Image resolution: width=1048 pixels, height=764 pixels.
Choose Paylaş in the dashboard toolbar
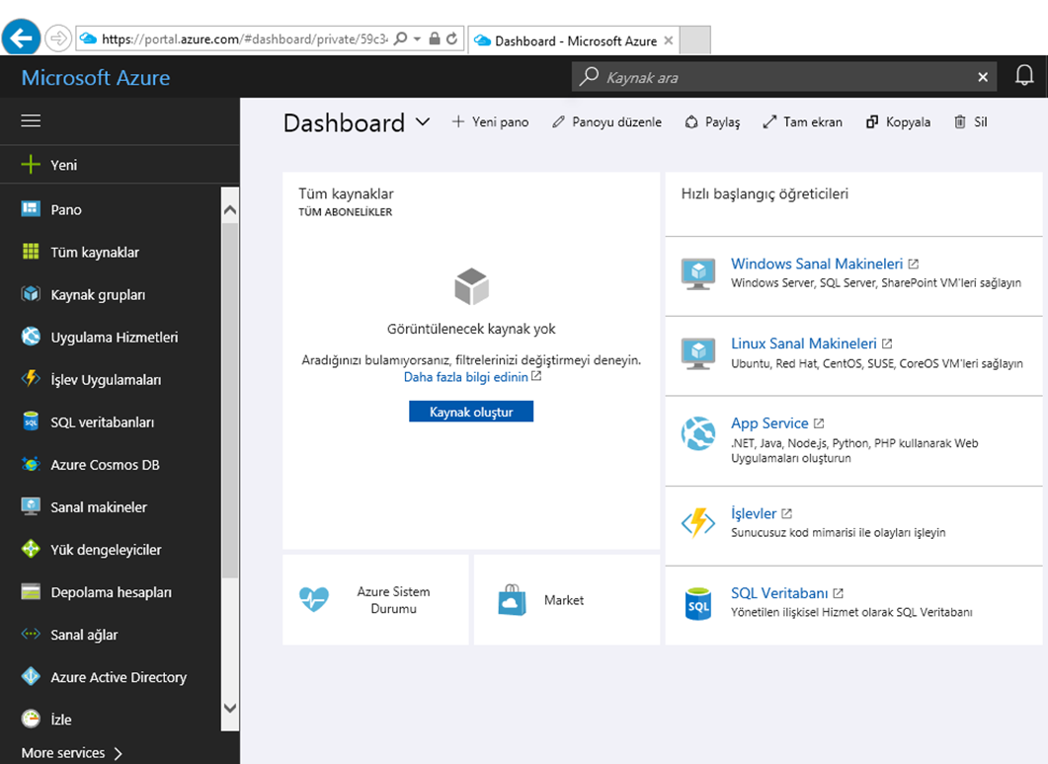pyautogui.click(x=712, y=122)
